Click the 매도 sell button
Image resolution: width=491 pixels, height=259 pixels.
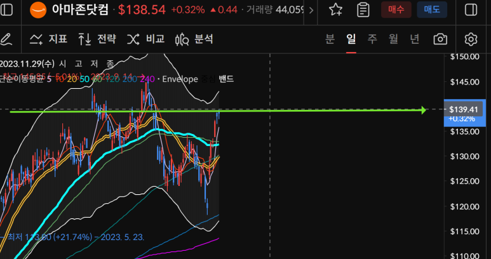point(432,10)
